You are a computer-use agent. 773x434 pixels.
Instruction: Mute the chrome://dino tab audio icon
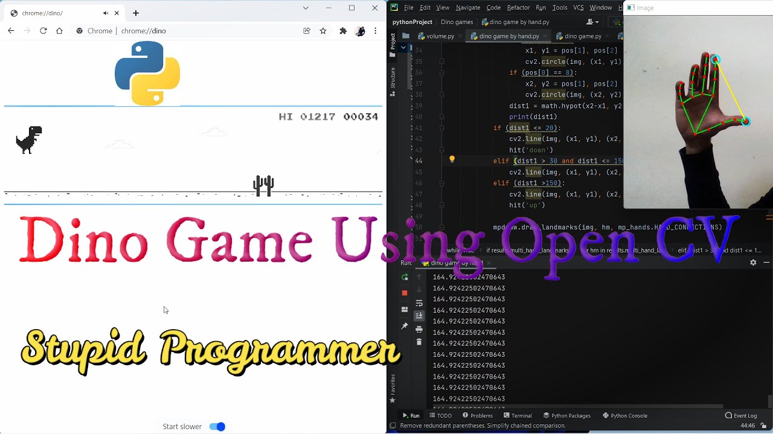pos(106,13)
